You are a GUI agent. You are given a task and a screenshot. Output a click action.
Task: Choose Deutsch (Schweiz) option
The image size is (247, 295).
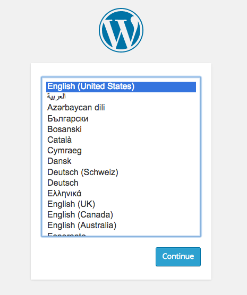tap(121, 172)
